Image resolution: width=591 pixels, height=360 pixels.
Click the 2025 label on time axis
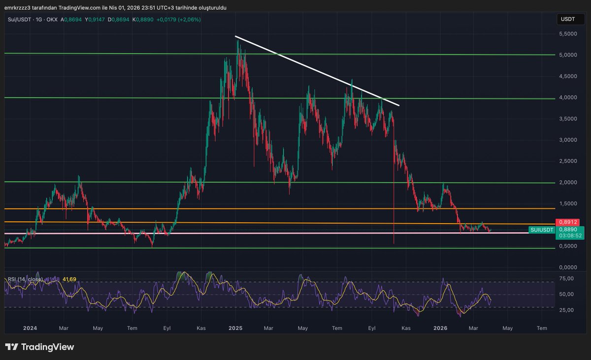click(x=235, y=328)
